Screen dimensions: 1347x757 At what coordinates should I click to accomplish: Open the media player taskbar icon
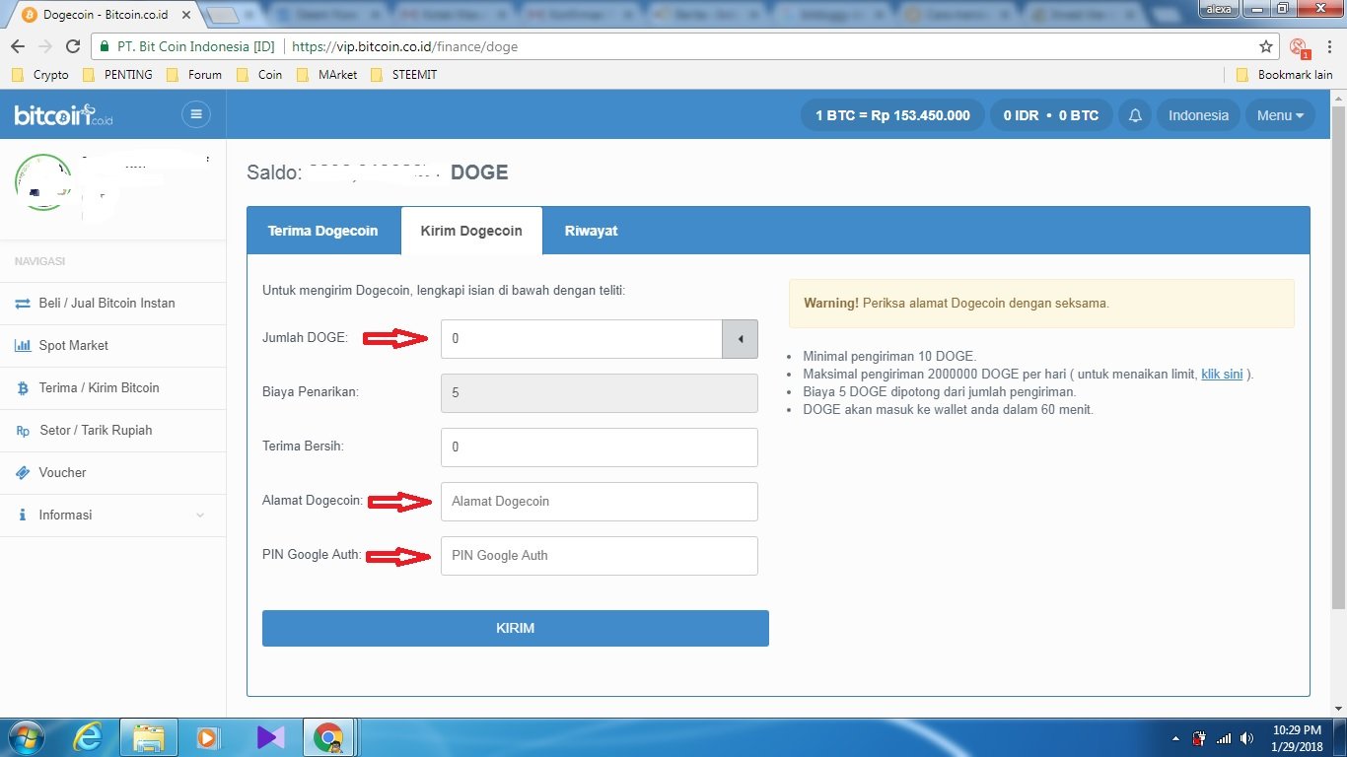[207, 737]
